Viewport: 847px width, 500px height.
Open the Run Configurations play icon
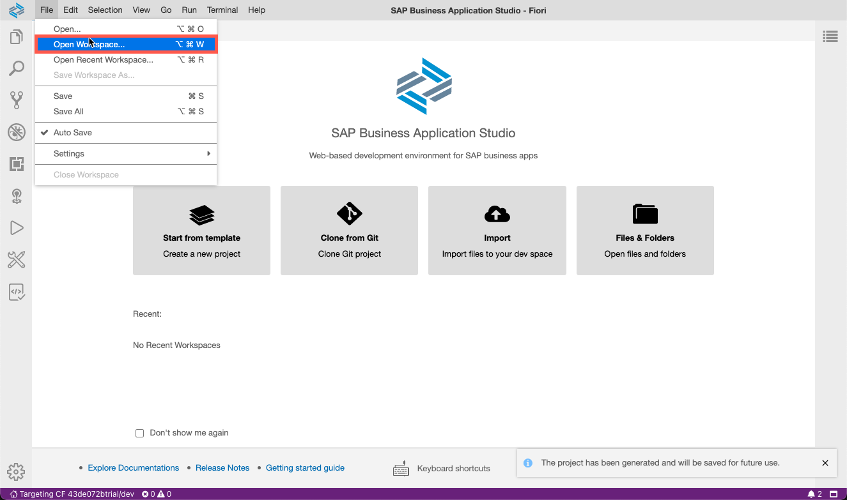[x=16, y=228]
